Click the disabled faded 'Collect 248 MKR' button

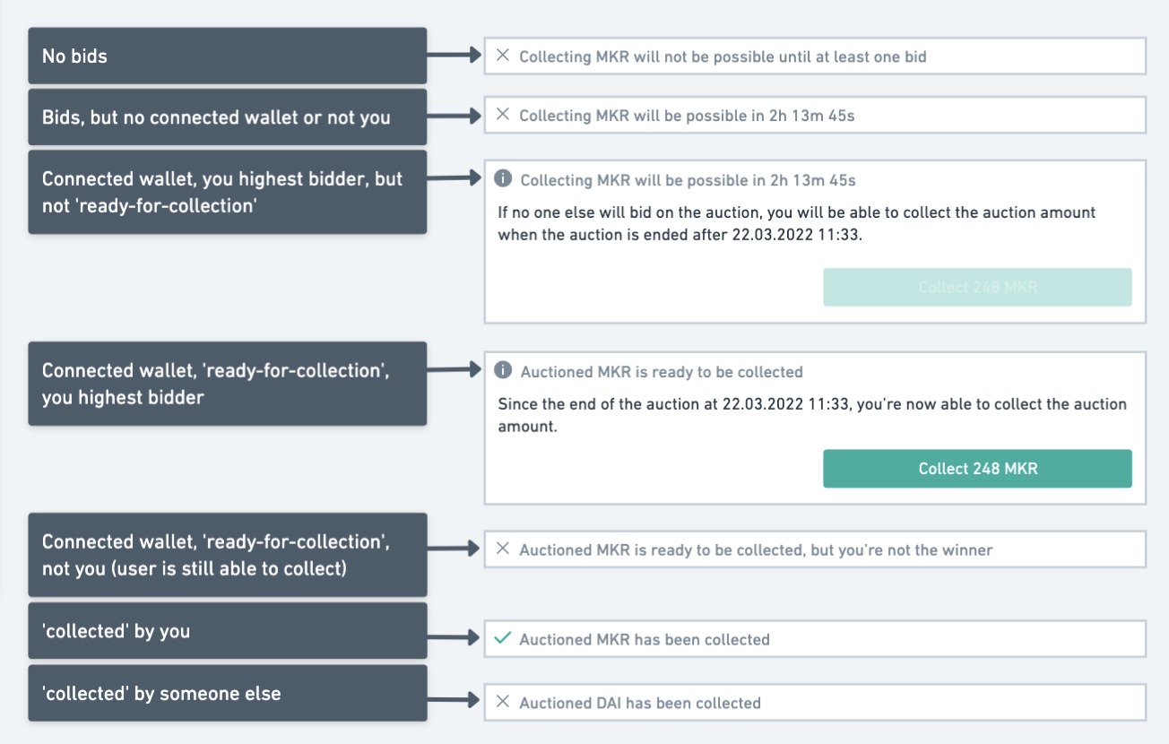977,287
